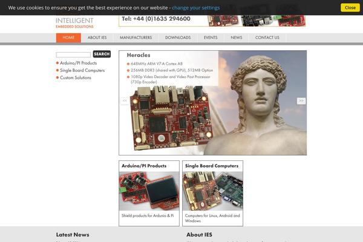This screenshot has height=242, width=363.
Task: Click the Intelligent Embedded Solutions logo
Action: tap(74, 23)
